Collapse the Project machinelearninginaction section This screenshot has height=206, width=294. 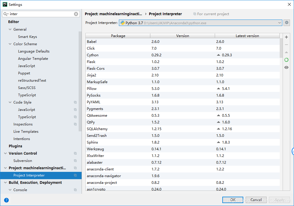(6, 168)
